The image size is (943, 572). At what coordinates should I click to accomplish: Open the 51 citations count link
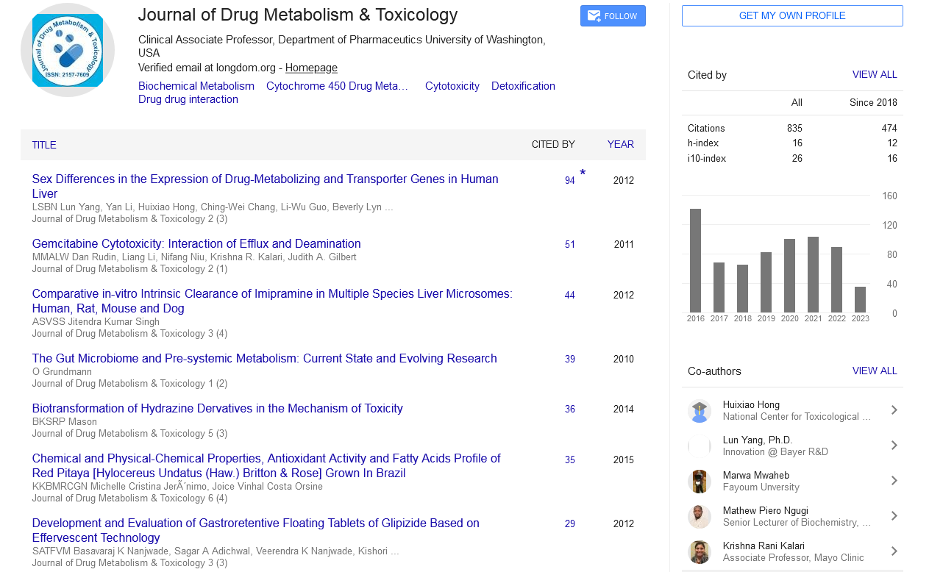[x=569, y=245]
